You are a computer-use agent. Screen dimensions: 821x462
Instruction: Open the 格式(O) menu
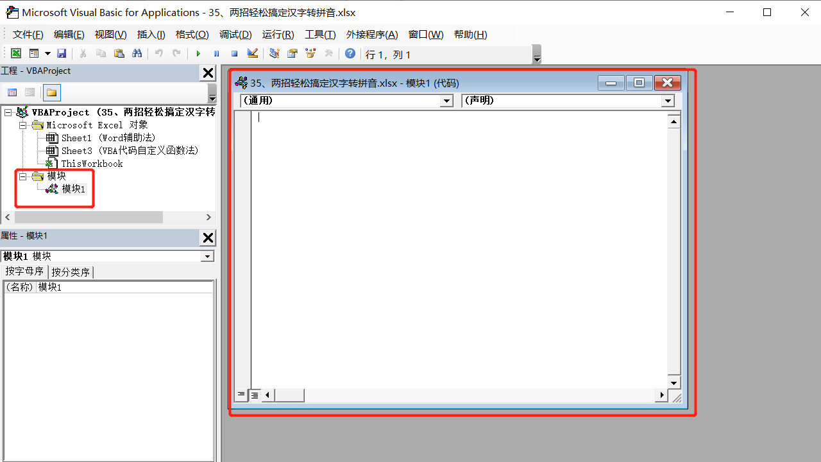point(192,35)
